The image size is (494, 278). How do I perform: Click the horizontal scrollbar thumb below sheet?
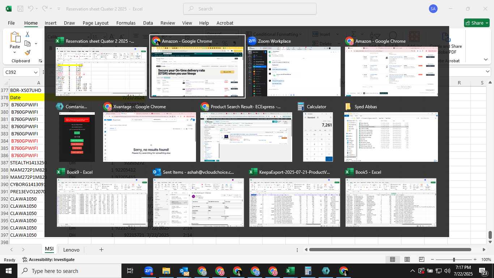[390, 249]
